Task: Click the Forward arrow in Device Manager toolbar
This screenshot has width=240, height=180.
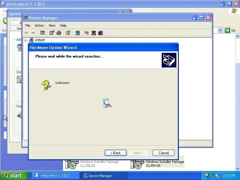Action: pyautogui.click(x=33, y=33)
